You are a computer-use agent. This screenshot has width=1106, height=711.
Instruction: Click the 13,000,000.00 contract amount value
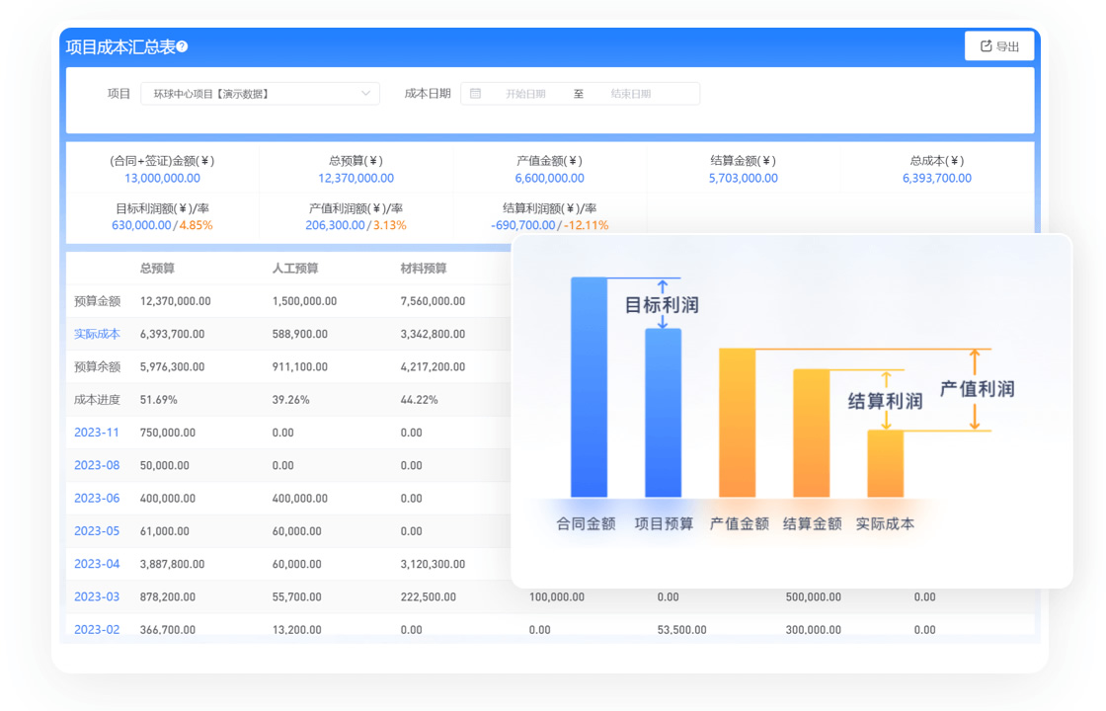[162, 179]
